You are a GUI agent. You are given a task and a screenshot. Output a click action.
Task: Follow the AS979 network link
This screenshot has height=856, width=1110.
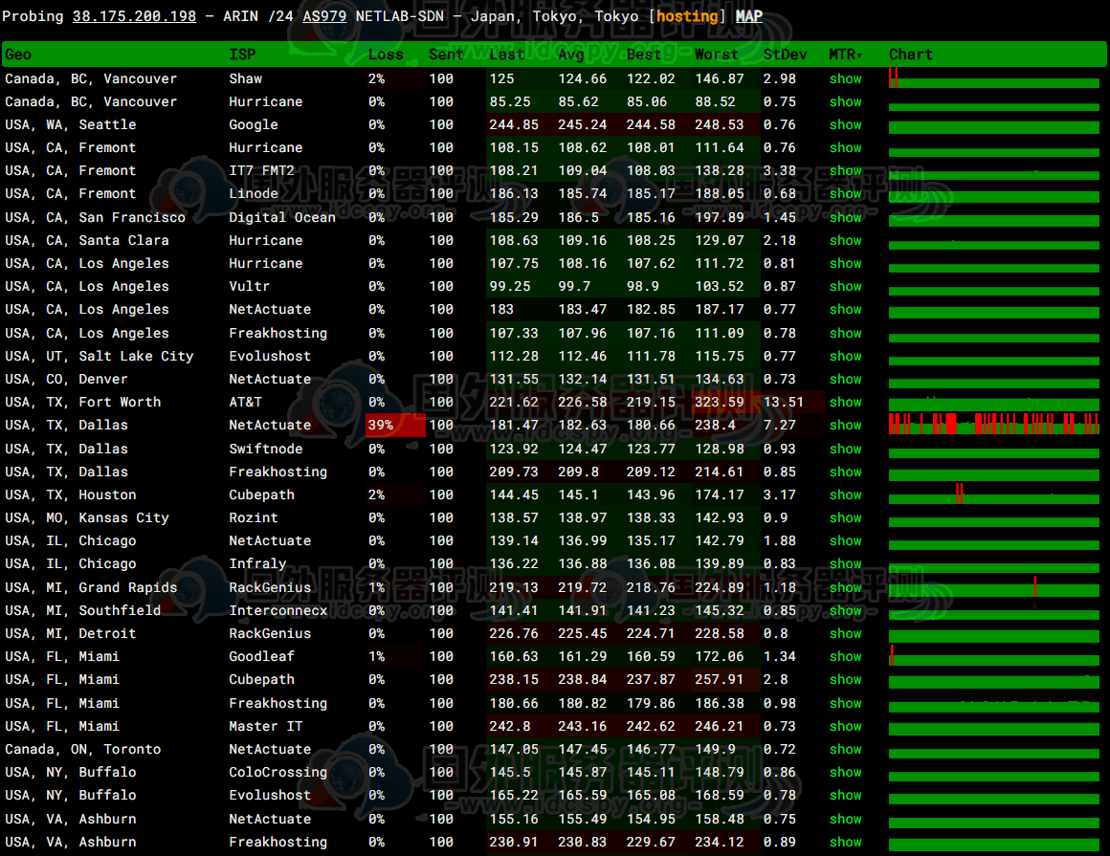(324, 16)
